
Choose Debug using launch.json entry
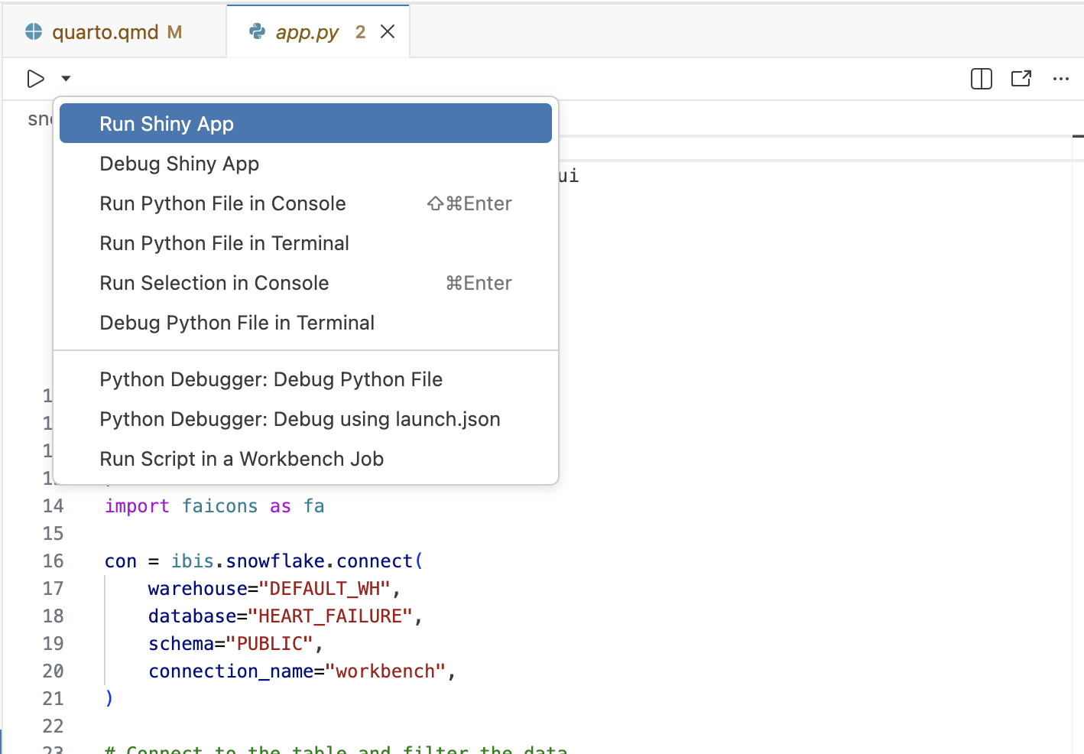coord(300,419)
